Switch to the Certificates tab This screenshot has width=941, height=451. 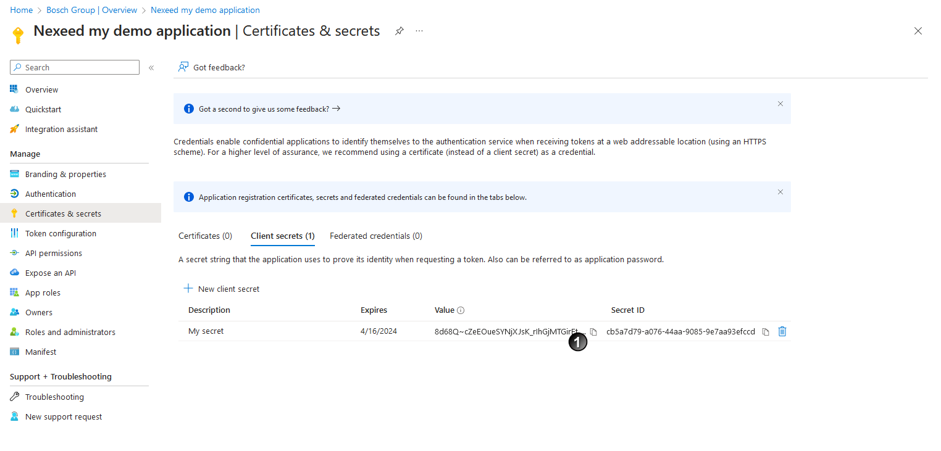click(x=205, y=236)
